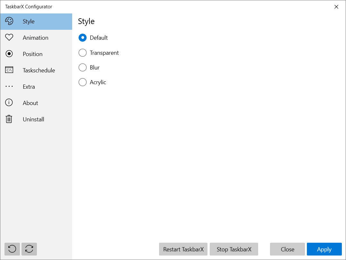Open About via info icon
346x260 pixels.
click(x=9, y=102)
